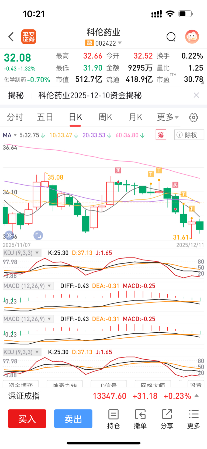Open 撤单 cancel order icon

pos(140,419)
